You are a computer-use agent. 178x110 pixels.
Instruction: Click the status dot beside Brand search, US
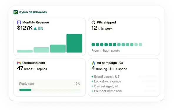pos(92,77)
